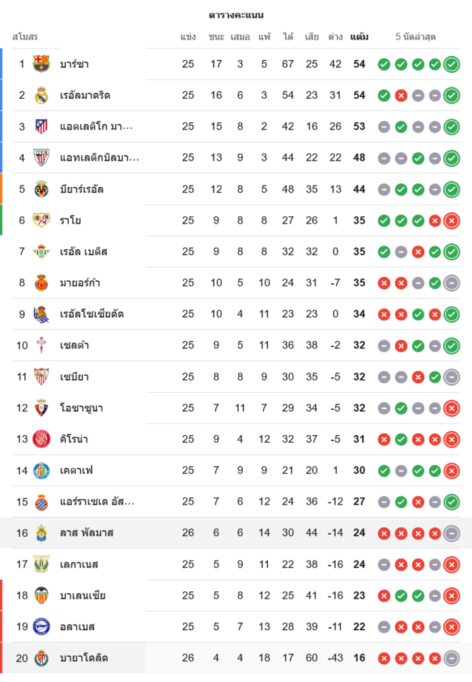Click the Atletico Madrid crest icon

42,126
